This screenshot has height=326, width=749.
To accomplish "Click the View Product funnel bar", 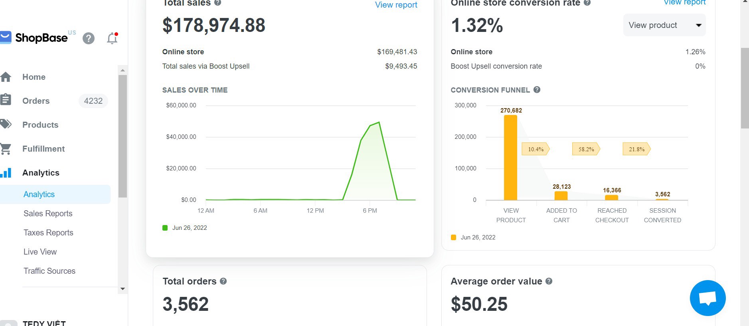I will pos(510,157).
